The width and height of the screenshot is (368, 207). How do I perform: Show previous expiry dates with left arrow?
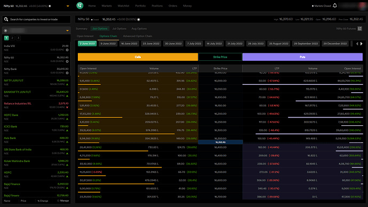point(357,44)
